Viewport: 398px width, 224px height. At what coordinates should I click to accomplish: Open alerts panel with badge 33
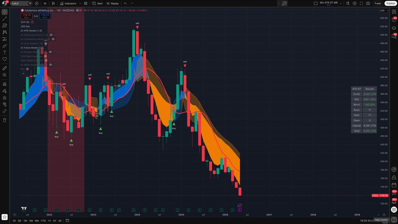pyautogui.click(x=394, y=20)
